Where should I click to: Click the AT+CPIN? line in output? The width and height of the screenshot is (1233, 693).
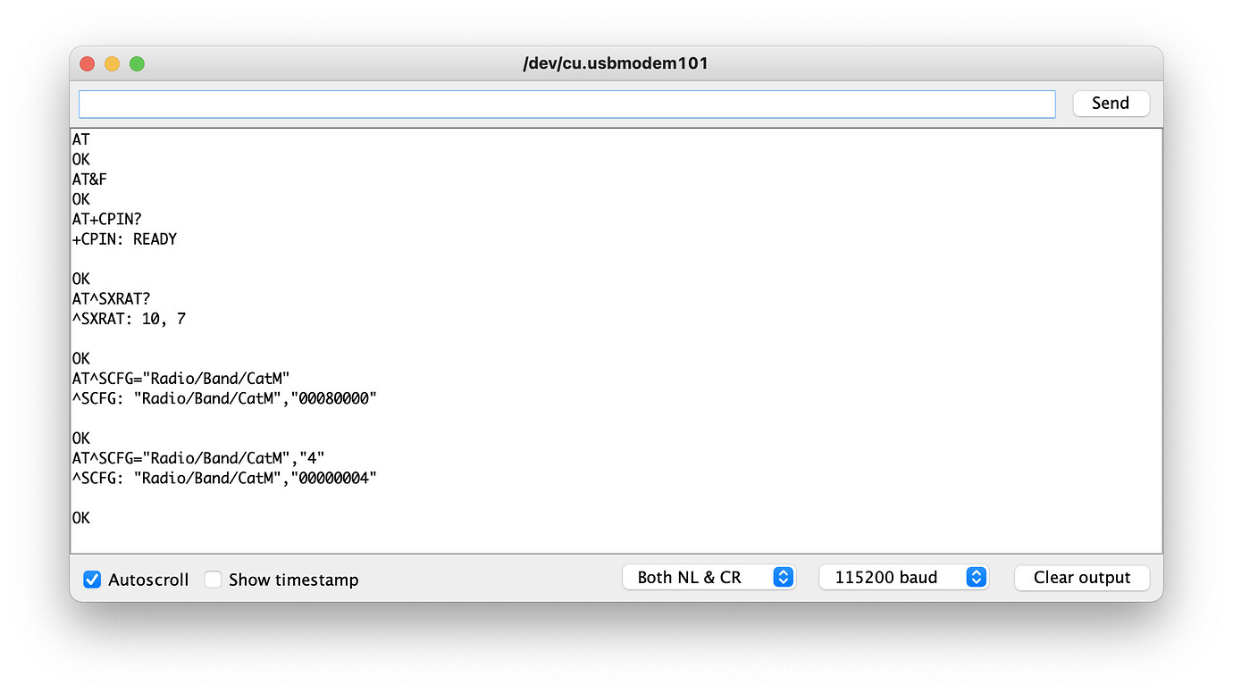pyautogui.click(x=107, y=220)
